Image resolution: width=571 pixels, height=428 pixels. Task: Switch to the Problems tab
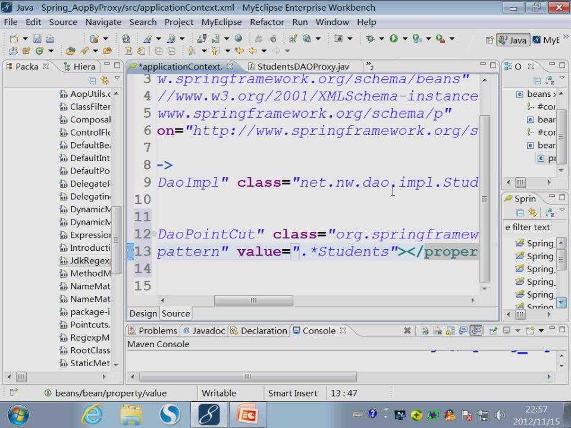tap(153, 331)
